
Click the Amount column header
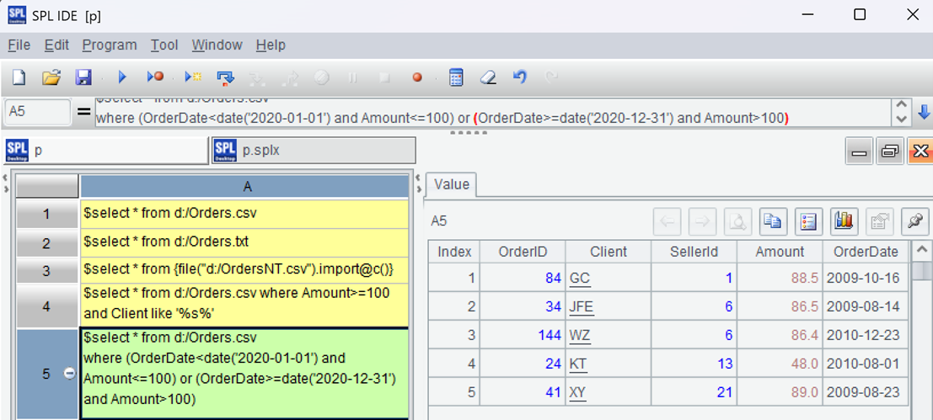pos(780,252)
